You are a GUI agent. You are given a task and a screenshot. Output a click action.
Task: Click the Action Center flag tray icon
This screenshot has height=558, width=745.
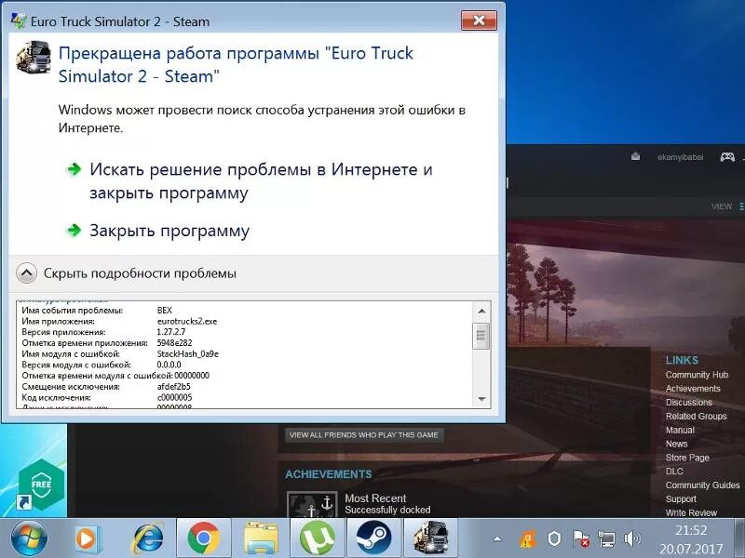580,539
